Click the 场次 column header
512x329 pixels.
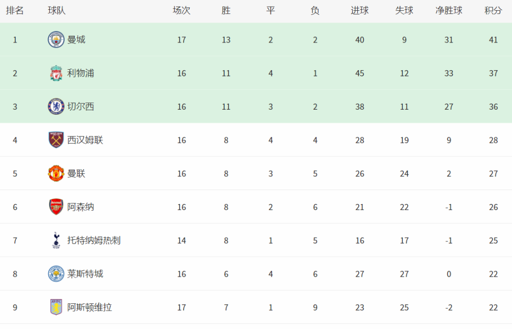tap(181, 10)
